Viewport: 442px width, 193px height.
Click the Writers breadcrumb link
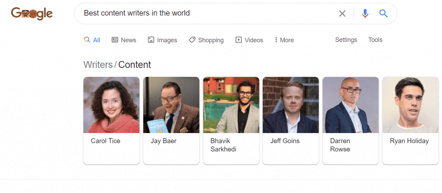pos(98,65)
